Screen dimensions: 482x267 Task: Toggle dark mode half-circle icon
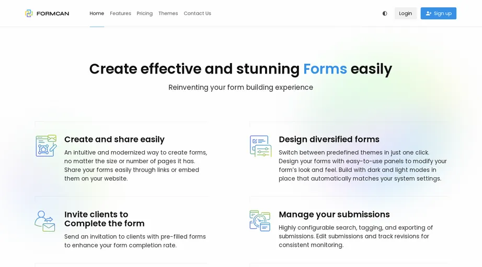[x=385, y=14]
